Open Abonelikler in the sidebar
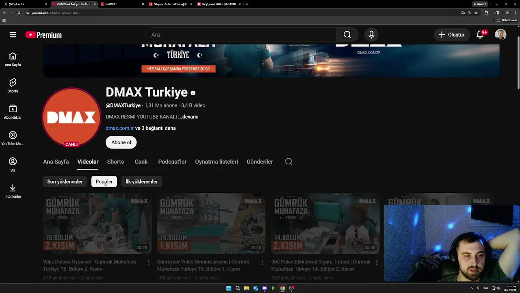 tap(13, 112)
